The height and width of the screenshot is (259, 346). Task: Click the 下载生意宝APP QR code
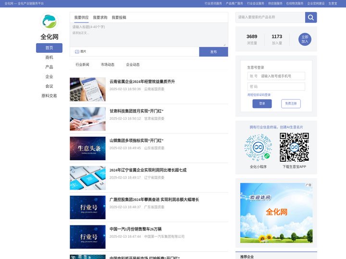coord(294,147)
